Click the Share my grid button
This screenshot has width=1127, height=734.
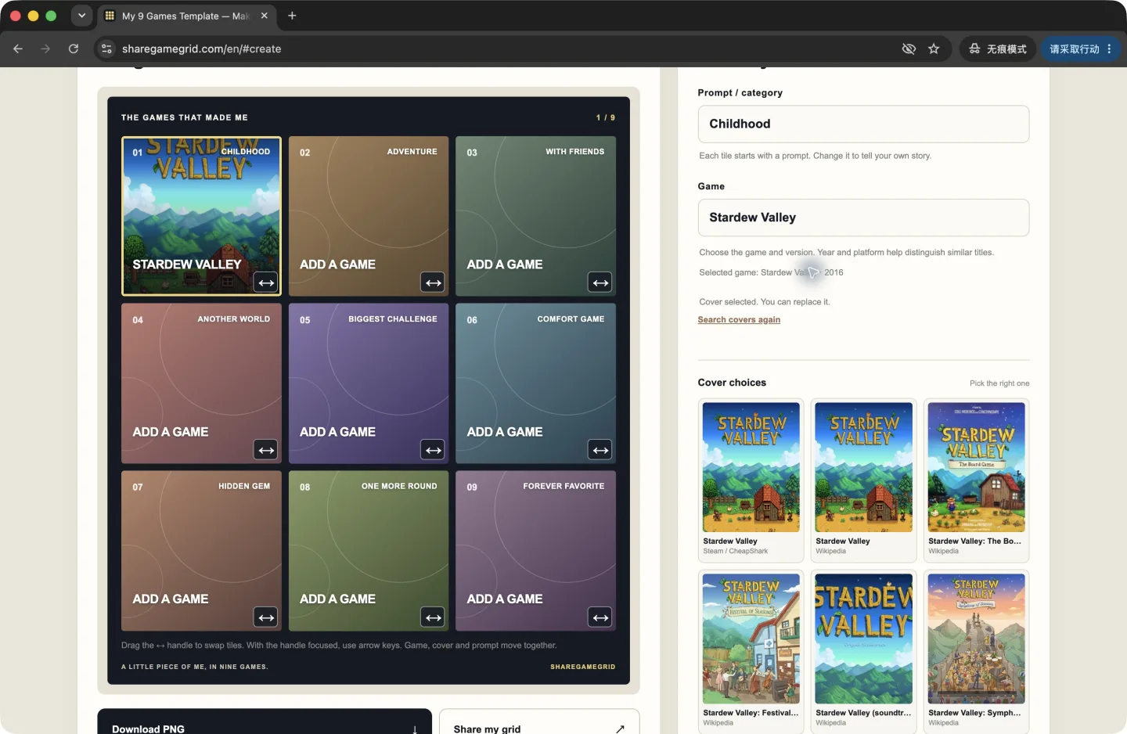(x=539, y=723)
